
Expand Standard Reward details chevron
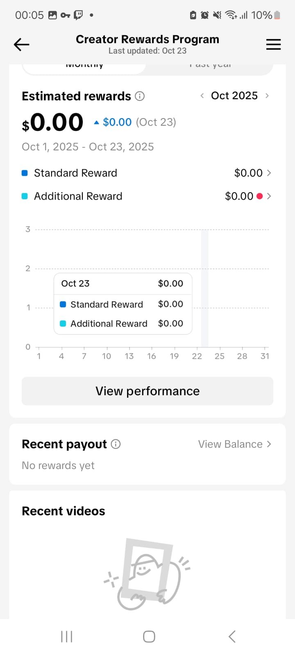click(269, 173)
